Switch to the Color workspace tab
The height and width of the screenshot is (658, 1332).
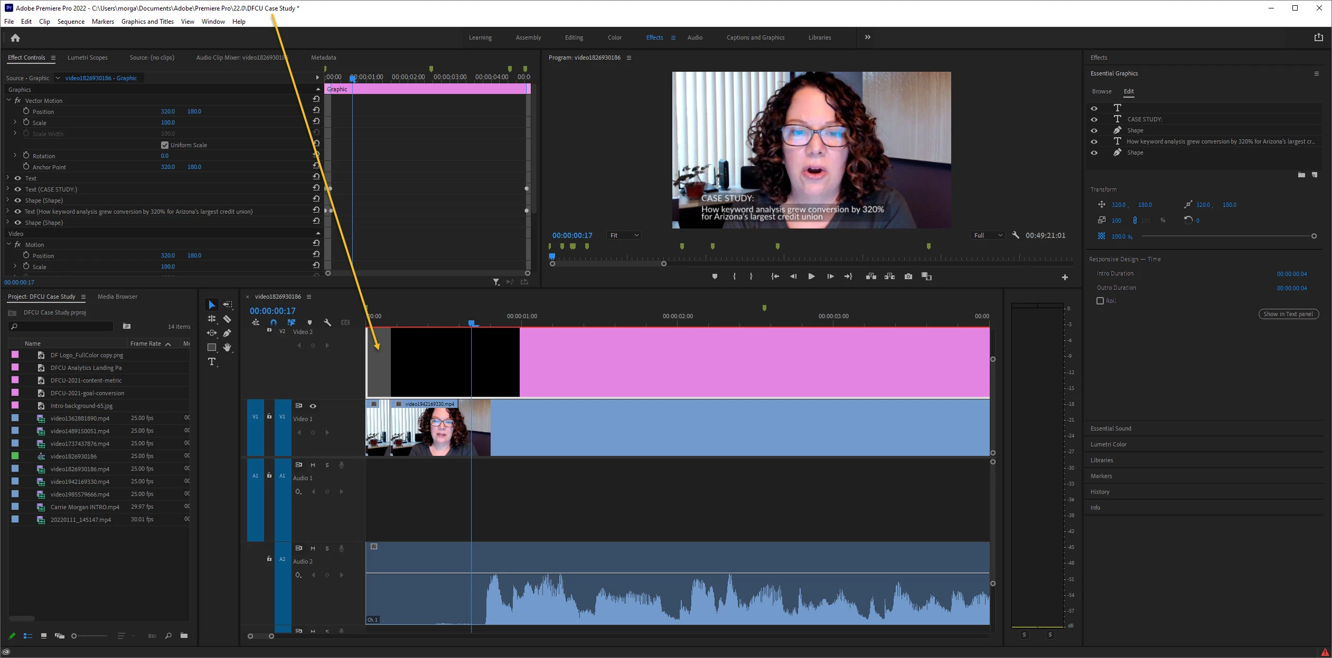tap(614, 37)
